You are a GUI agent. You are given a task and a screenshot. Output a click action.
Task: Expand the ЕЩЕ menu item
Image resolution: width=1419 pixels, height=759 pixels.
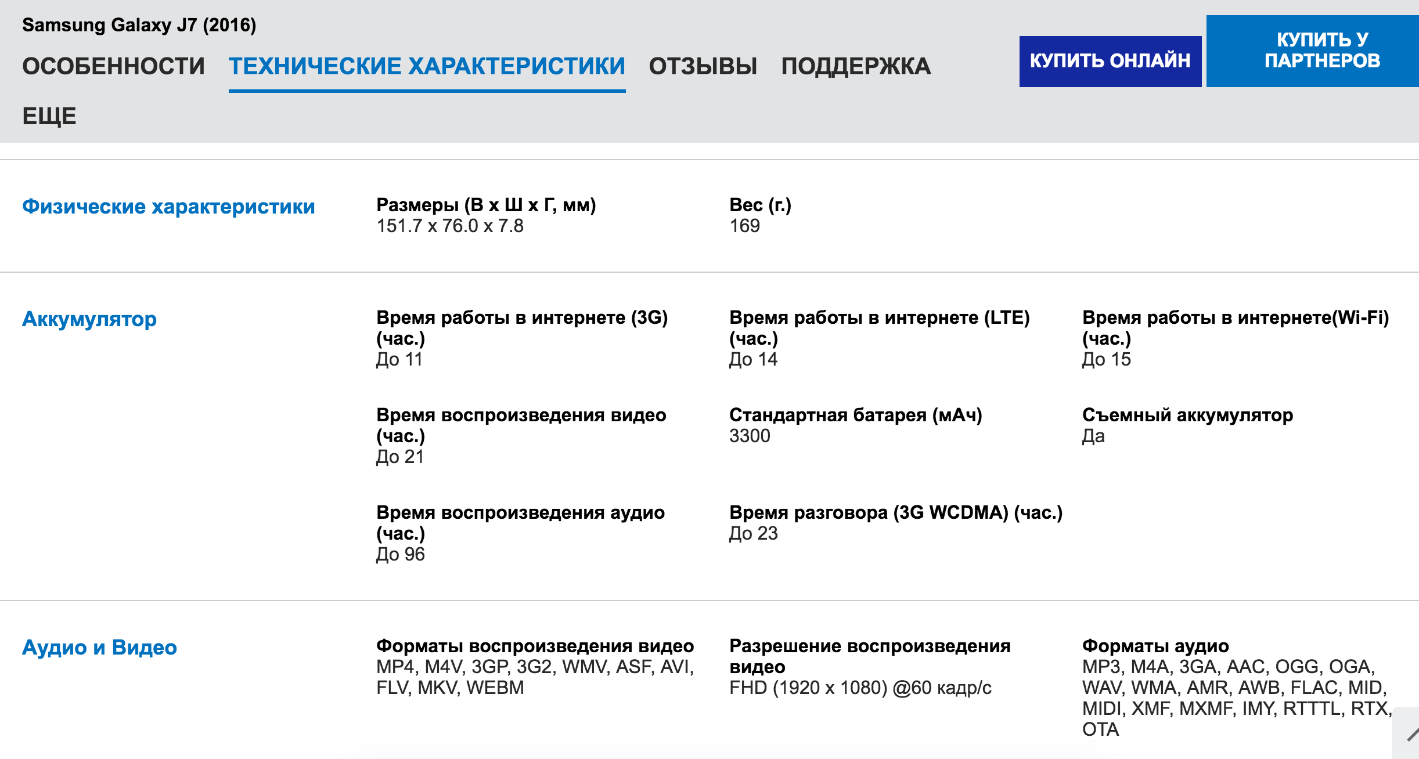49,116
